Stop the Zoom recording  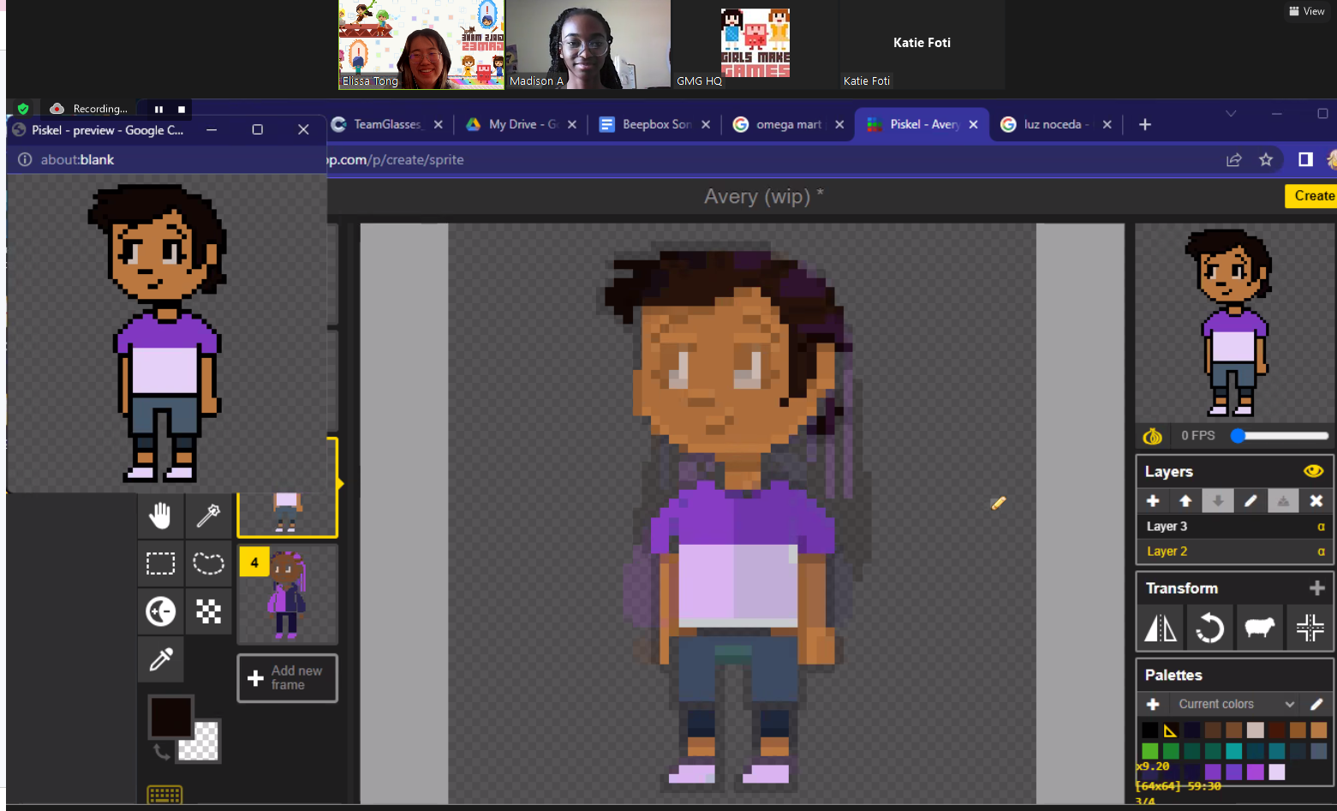[182, 110]
